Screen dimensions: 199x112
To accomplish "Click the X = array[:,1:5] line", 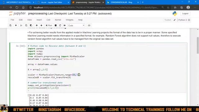I will 38,70.
